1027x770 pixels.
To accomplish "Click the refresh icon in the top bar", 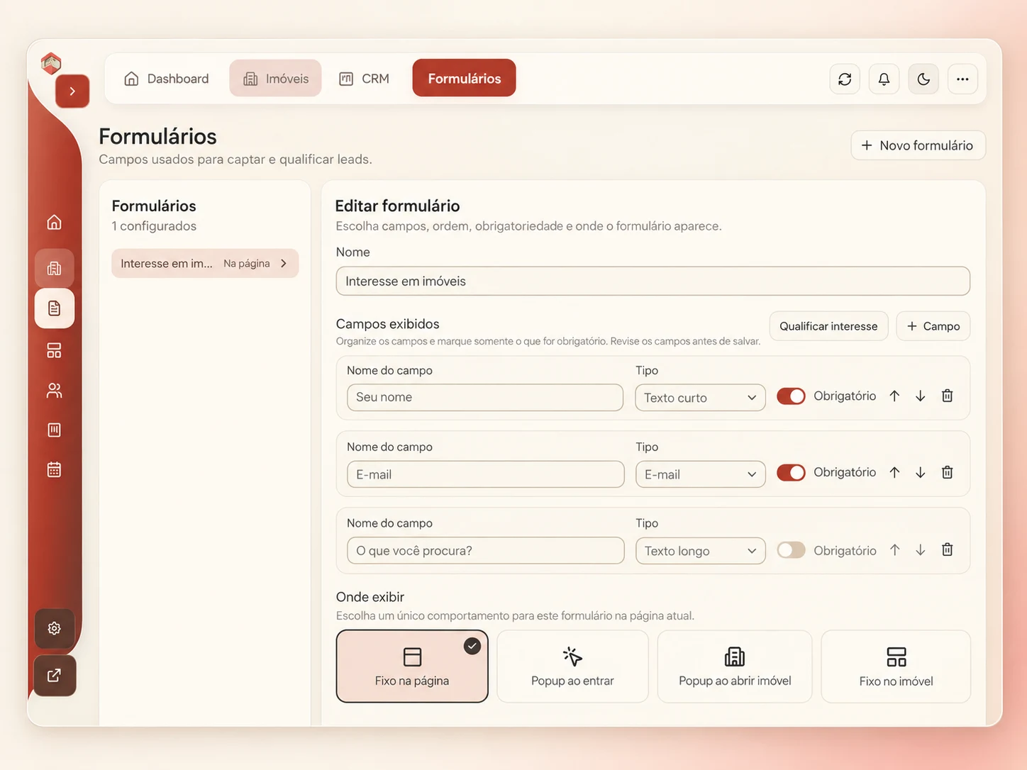I will [x=845, y=79].
